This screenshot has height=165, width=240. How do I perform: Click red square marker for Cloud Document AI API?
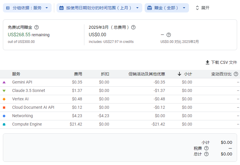pyautogui.click(x=4, y=108)
